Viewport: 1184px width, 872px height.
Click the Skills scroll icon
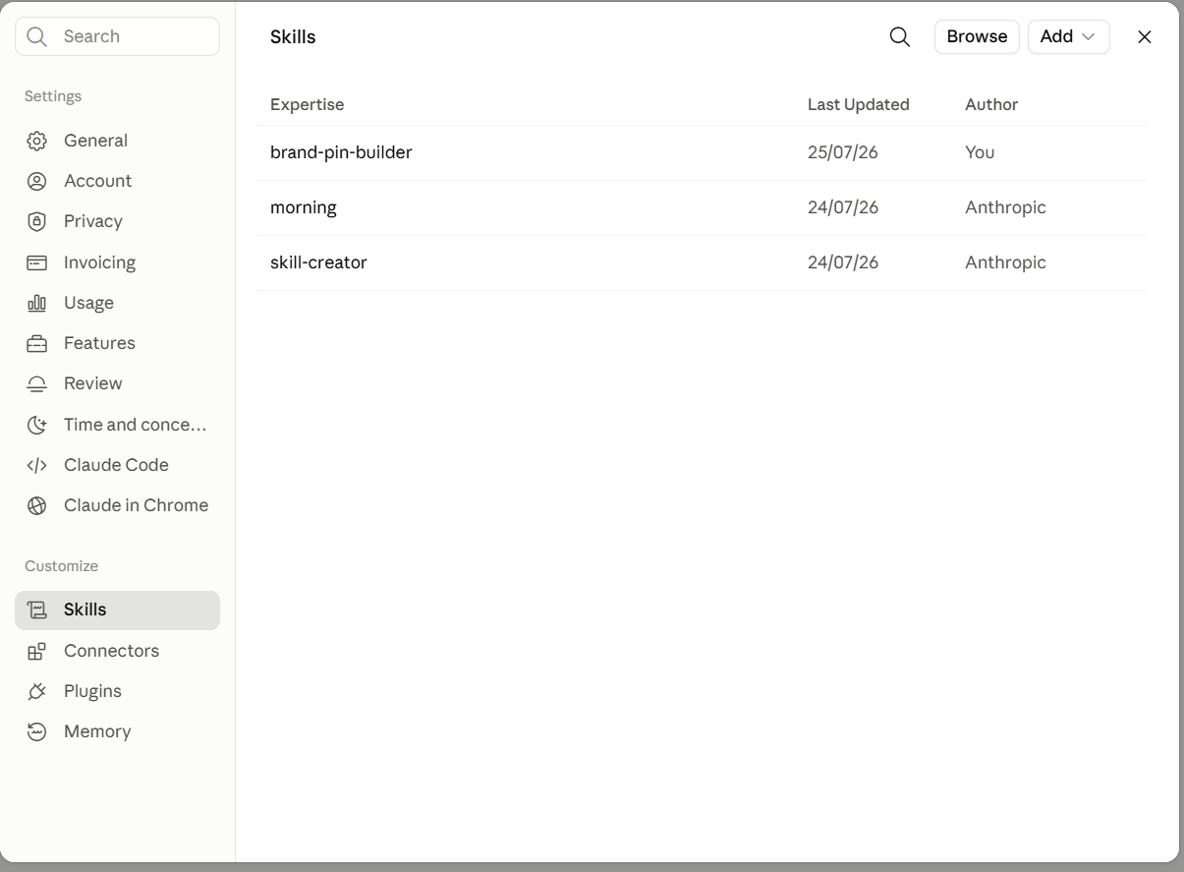click(36, 610)
